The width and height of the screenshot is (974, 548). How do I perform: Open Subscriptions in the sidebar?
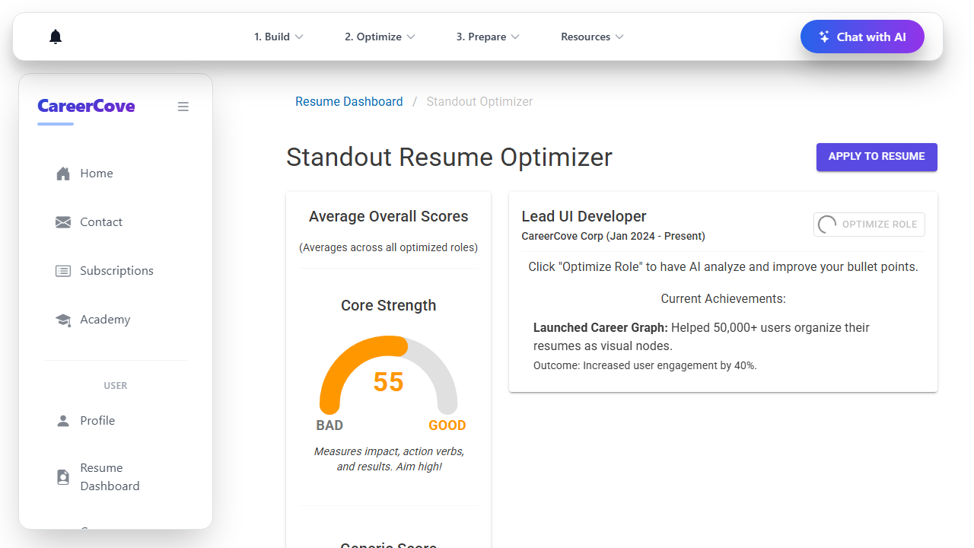pyautogui.click(x=116, y=271)
